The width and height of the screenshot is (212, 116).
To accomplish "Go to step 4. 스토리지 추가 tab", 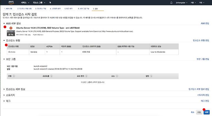I will [55, 9].
